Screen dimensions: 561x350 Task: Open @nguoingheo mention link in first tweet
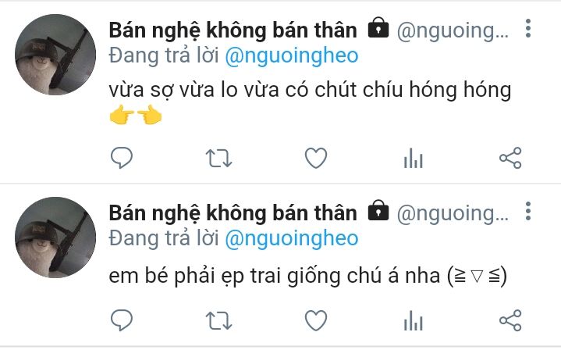[292, 56]
